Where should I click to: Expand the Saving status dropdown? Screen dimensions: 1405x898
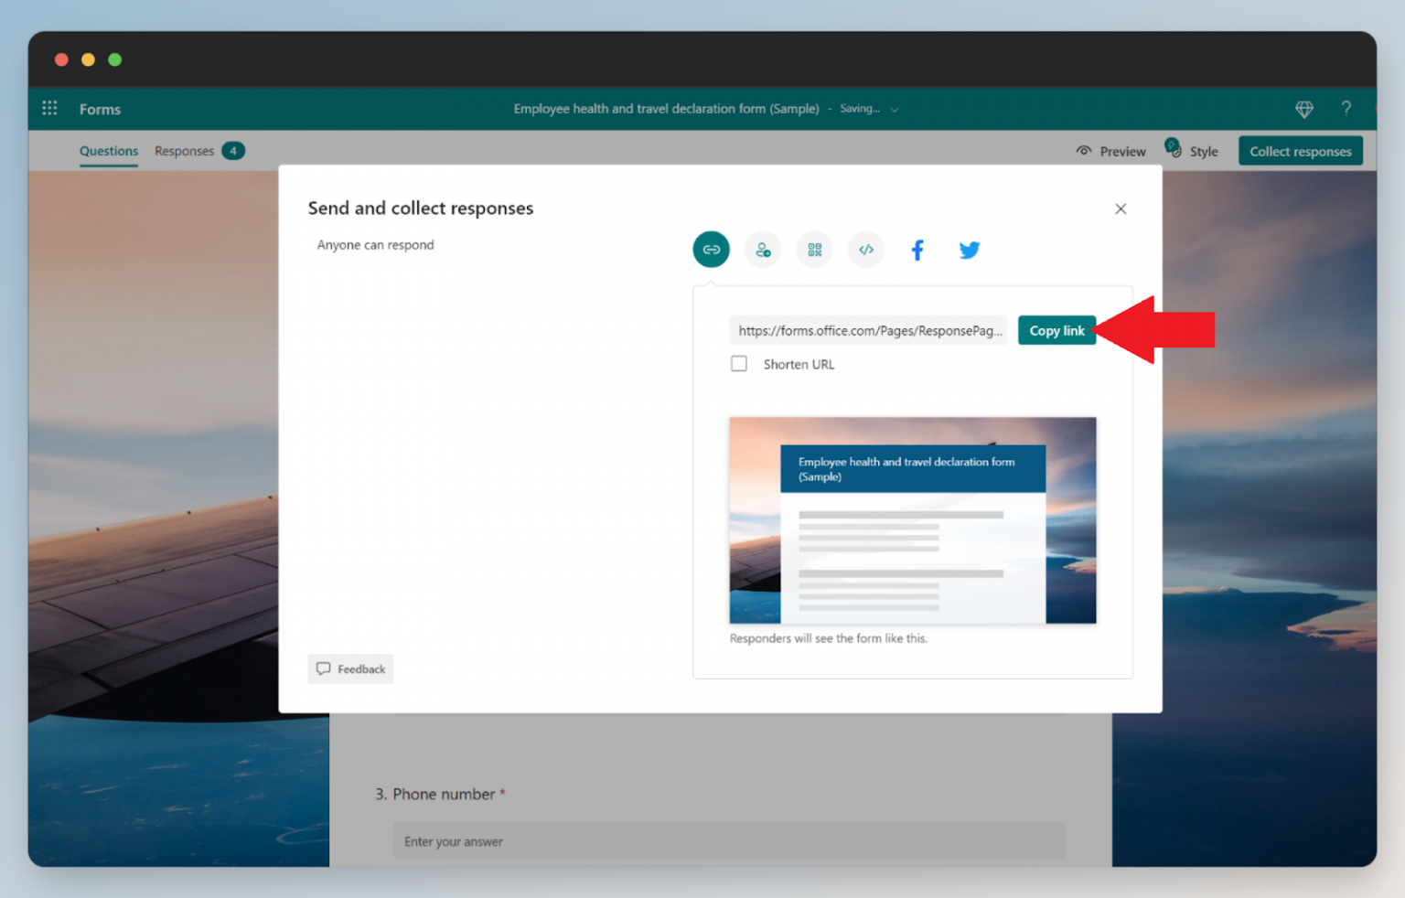click(895, 108)
